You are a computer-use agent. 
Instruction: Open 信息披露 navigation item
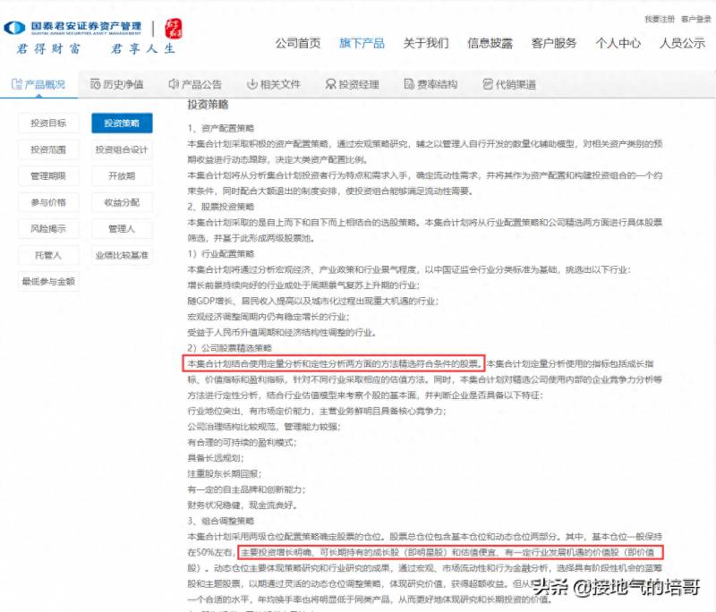(490, 43)
